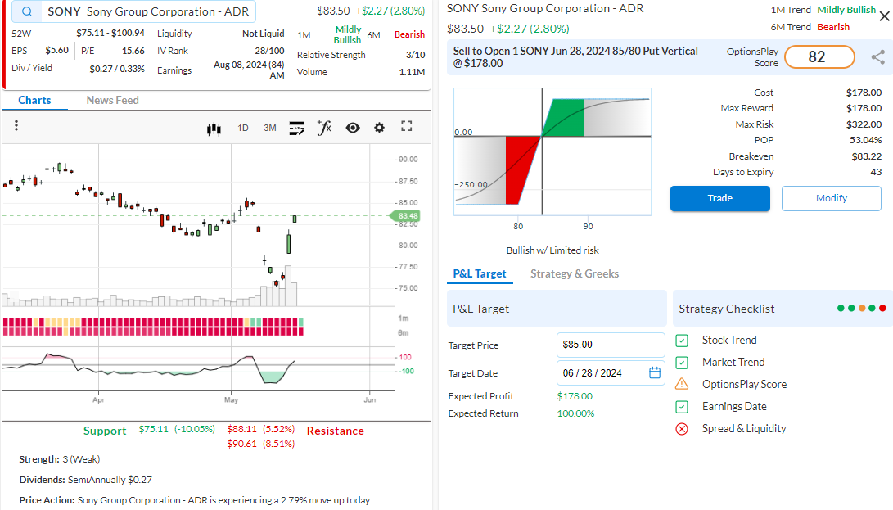
Task: Toggle chart visibility eye icon
Action: (353, 128)
